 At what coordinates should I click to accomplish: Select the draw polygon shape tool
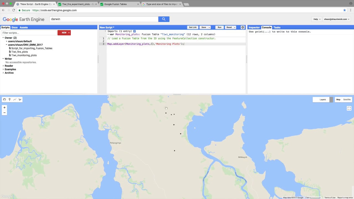[x=20, y=99]
